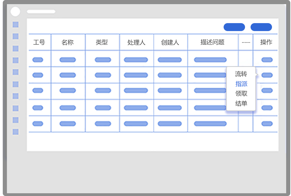291x196 pixels.
Task: Click the sixth square icon in the sidebar
Action: [x=16, y=84]
